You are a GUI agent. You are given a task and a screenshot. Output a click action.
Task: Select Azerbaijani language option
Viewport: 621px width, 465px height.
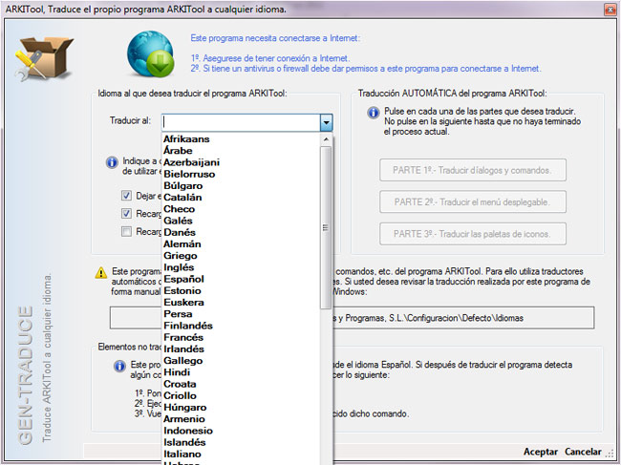coord(241,162)
